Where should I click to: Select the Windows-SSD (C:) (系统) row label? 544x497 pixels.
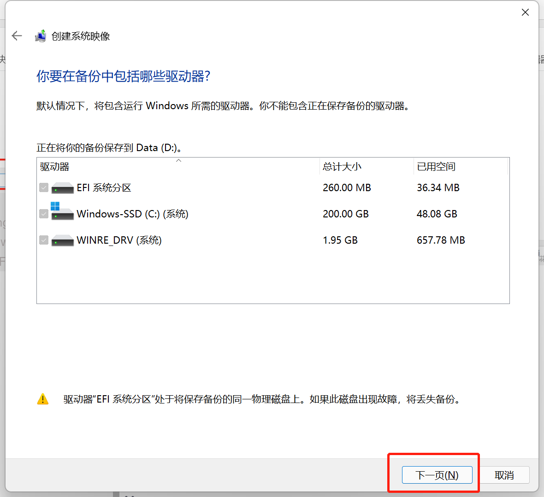[x=132, y=214]
